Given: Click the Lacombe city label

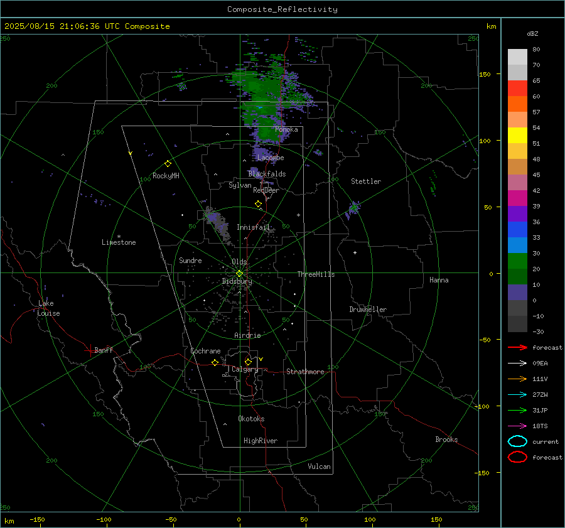Looking at the screenshot, I should click(271, 158).
